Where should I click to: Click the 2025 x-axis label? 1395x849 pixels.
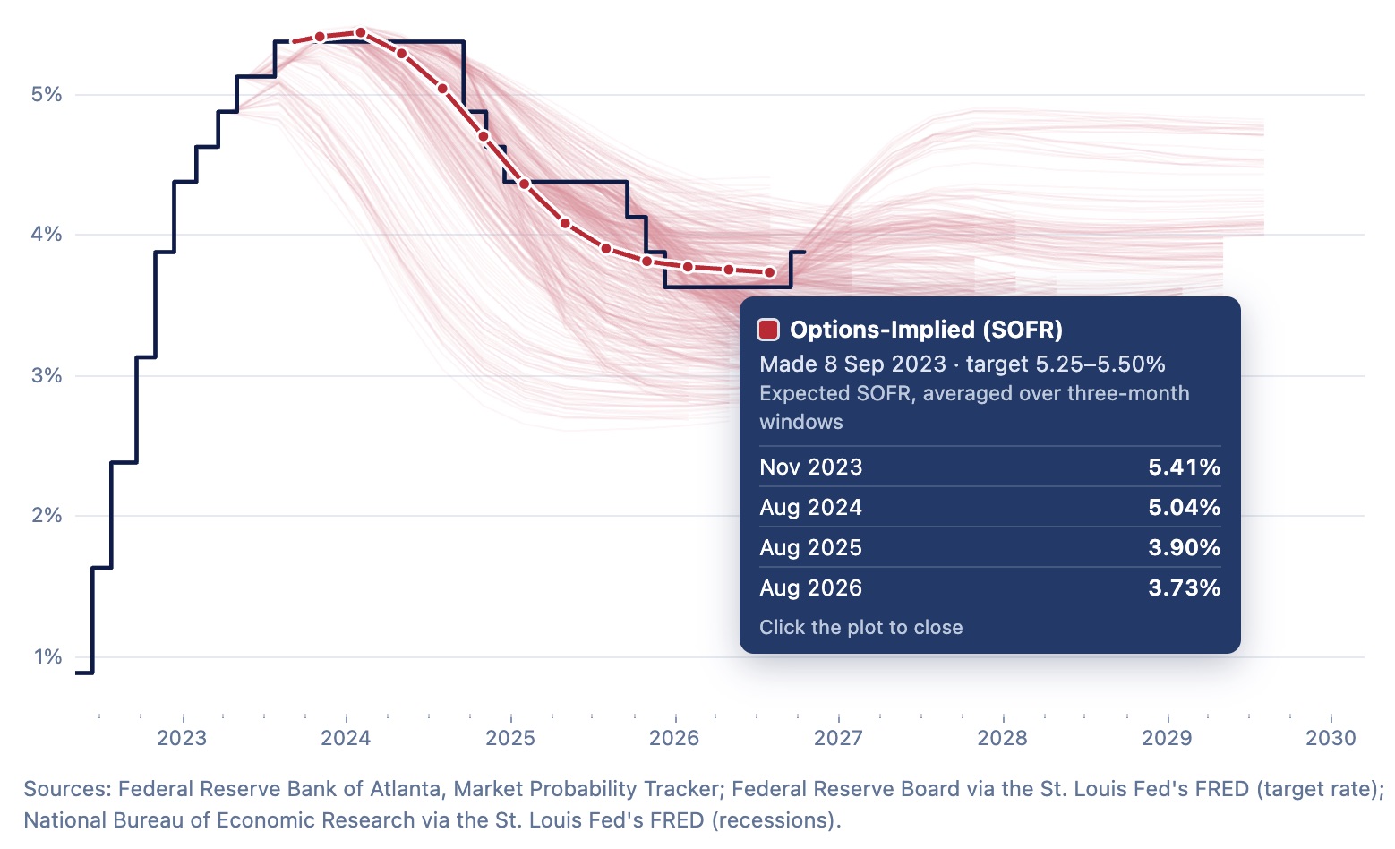point(510,738)
